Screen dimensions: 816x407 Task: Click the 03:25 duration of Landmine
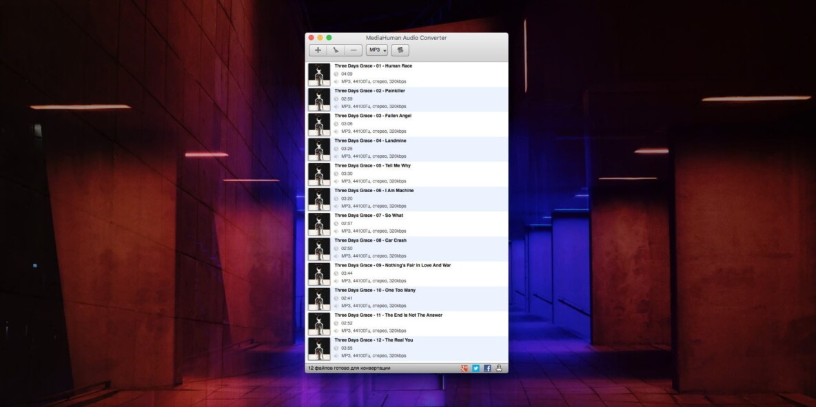(x=347, y=149)
